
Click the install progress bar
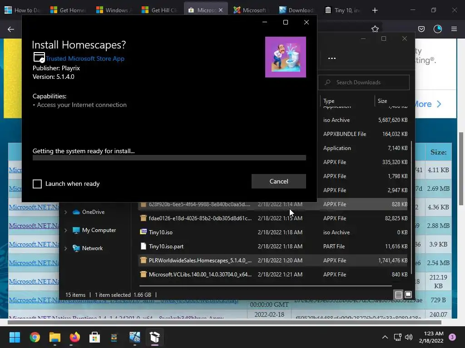tap(169, 158)
